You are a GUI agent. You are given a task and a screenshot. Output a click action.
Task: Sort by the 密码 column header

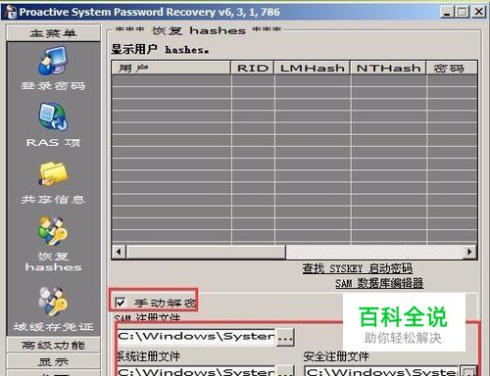[x=452, y=68]
